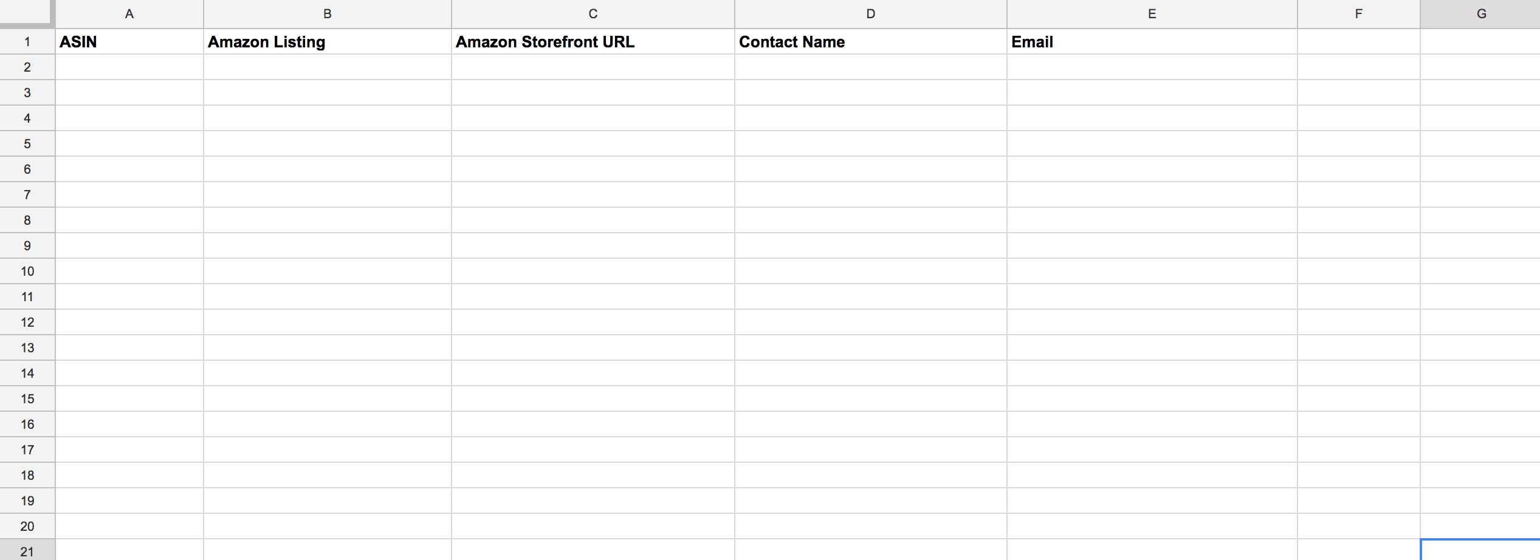
Task: Select the Email header cell
Action: click(x=1152, y=42)
